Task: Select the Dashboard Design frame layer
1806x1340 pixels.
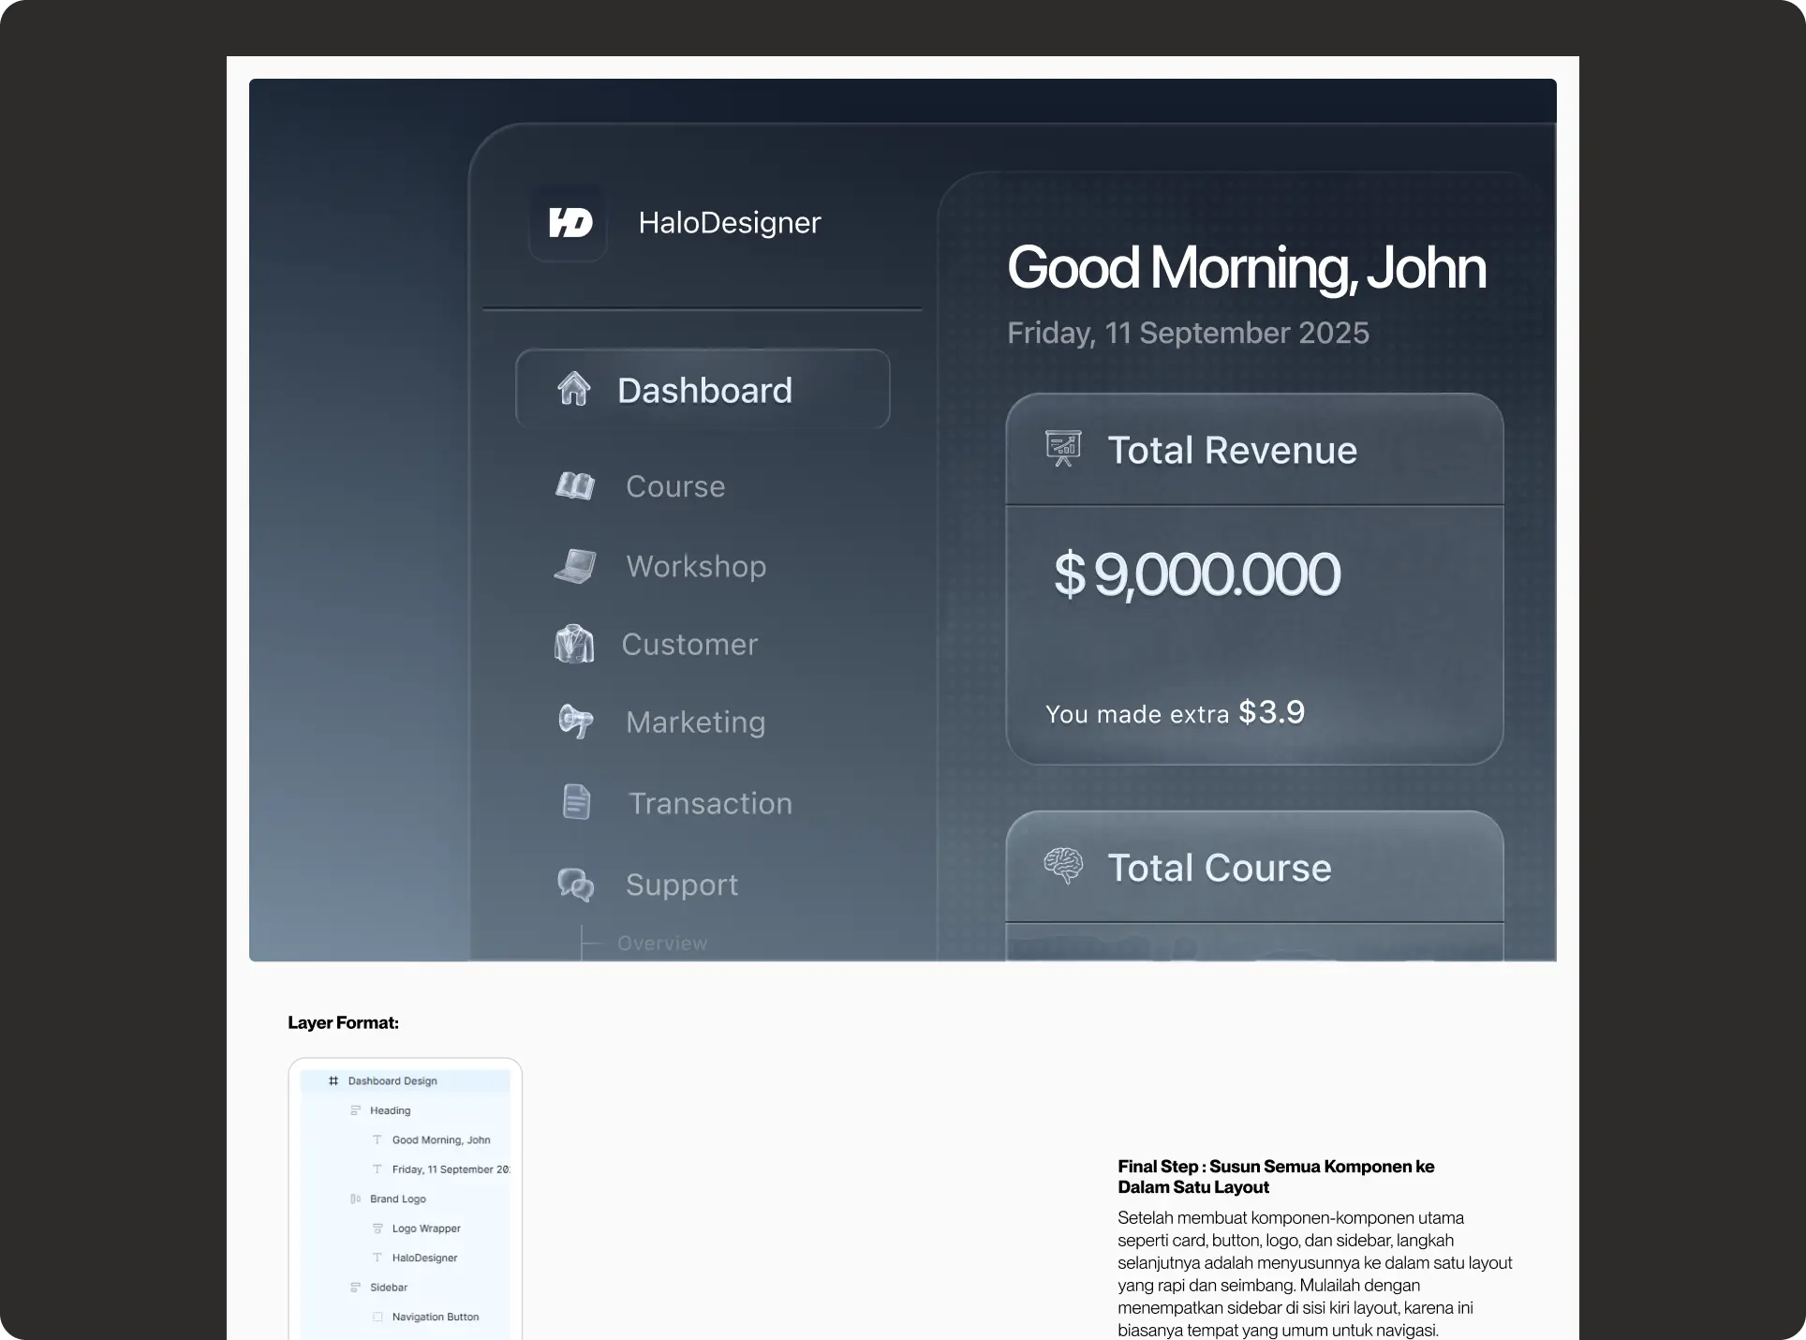Action: 406,1080
